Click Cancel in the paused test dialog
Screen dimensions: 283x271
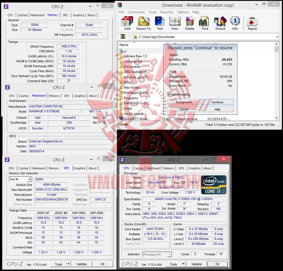tap(184, 109)
